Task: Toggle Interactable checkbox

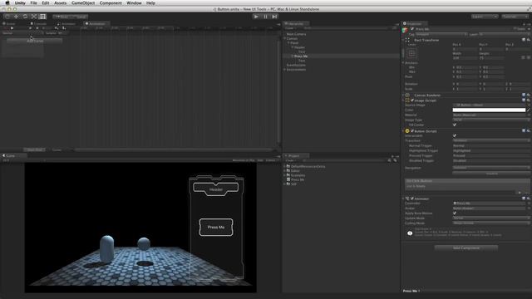Action: coord(455,135)
